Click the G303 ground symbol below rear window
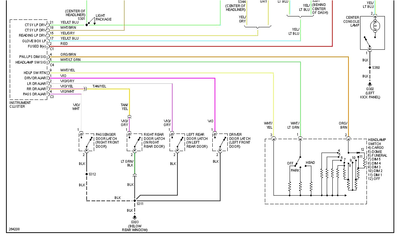The height and width of the screenshot is (236, 401). [x=134, y=217]
